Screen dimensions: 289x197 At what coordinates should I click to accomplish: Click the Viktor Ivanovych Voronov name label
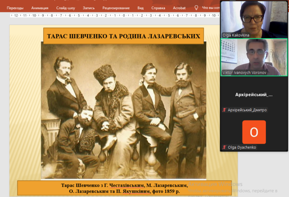point(244,73)
